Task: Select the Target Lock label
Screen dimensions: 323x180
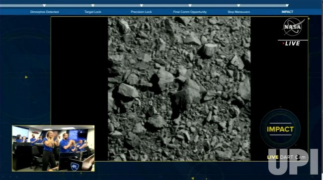Action: click(93, 12)
